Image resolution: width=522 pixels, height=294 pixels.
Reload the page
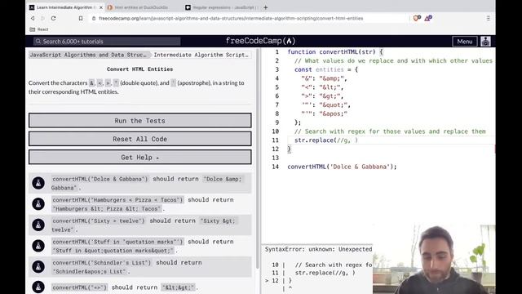[53, 18]
